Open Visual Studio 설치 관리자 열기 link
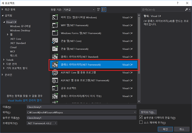 click(x=25, y=100)
